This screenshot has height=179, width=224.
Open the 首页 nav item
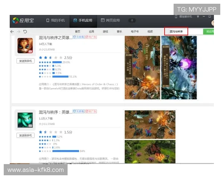coord(78,32)
